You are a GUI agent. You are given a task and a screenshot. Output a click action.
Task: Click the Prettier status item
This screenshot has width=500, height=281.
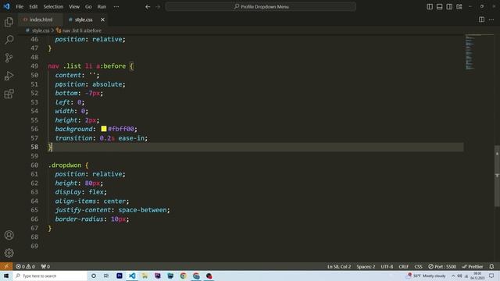pyautogui.click(x=473, y=266)
